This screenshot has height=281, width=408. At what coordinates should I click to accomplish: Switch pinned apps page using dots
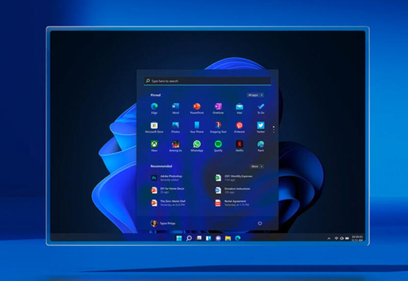click(273, 129)
